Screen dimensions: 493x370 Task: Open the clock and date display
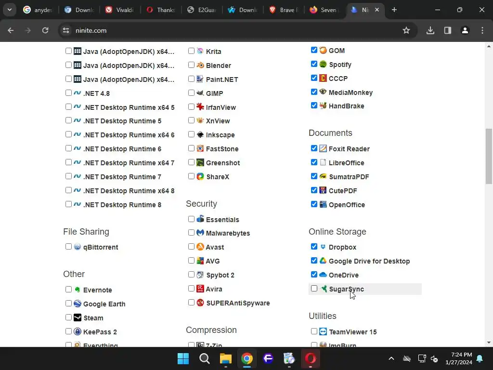tap(459, 358)
